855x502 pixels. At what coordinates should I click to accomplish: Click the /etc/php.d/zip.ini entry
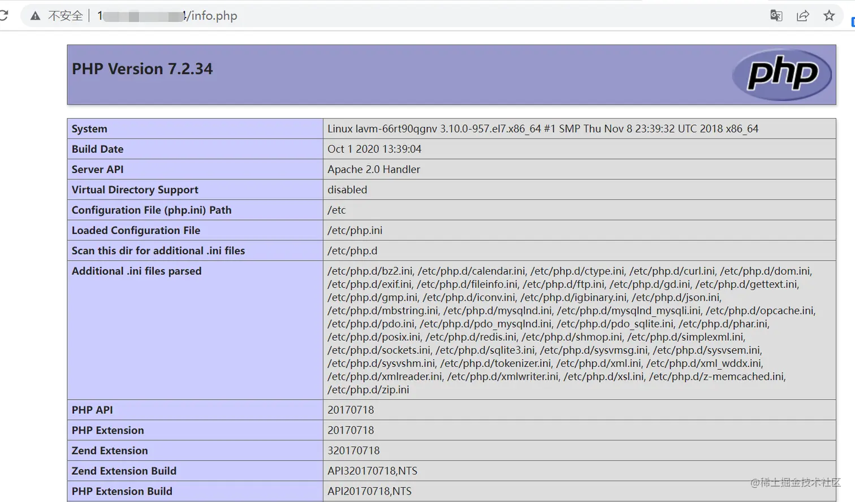(x=368, y=390)
